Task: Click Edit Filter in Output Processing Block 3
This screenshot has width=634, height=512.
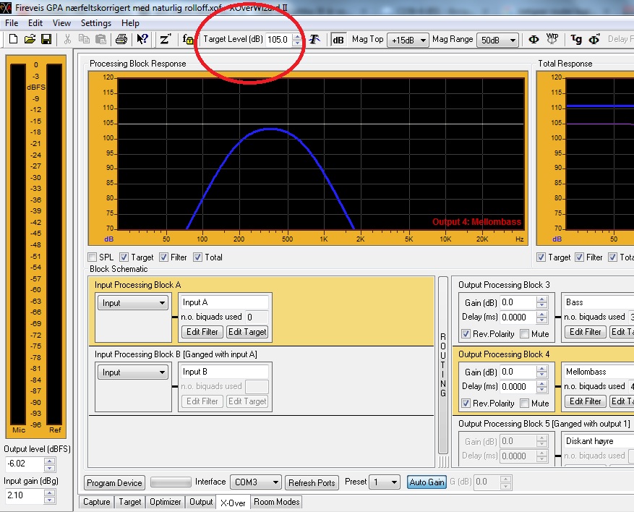Action: pos(585,332)
